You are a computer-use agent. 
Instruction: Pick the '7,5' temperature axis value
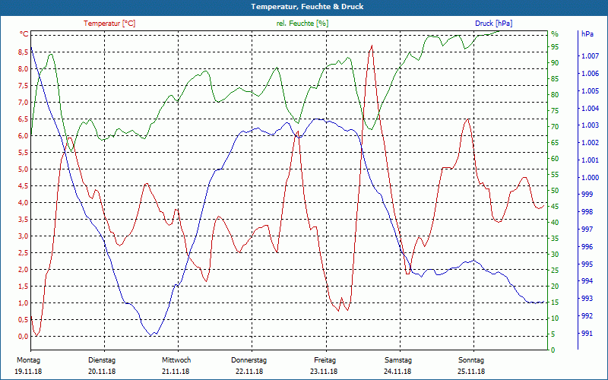23,86
